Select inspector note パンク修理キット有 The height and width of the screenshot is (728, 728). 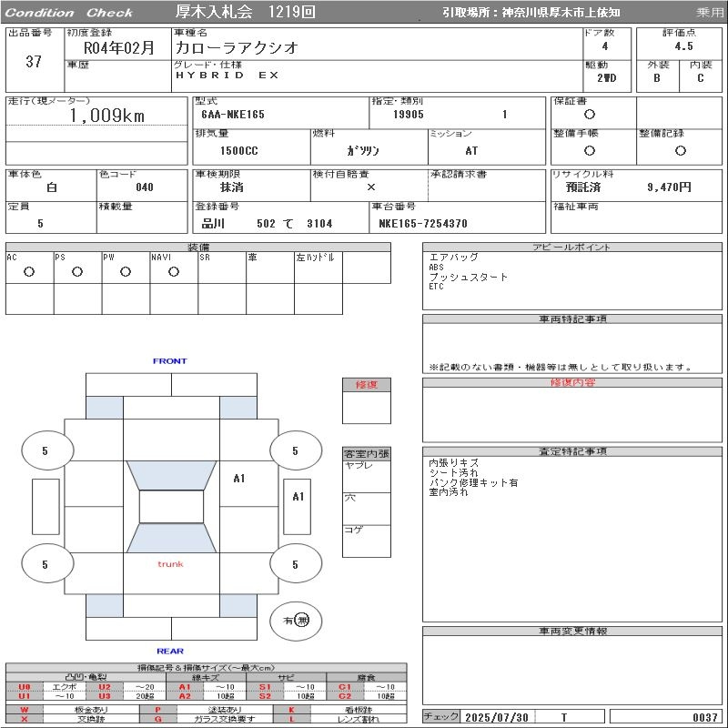pyautogui.click(x=473, y=482)
